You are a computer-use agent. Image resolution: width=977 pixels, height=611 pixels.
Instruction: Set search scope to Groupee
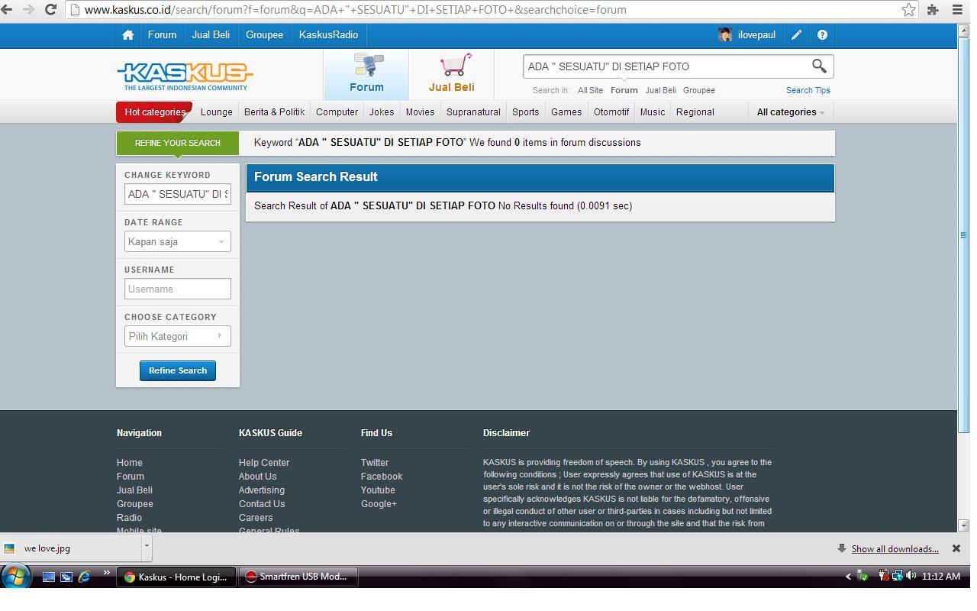tap(699, 90)
